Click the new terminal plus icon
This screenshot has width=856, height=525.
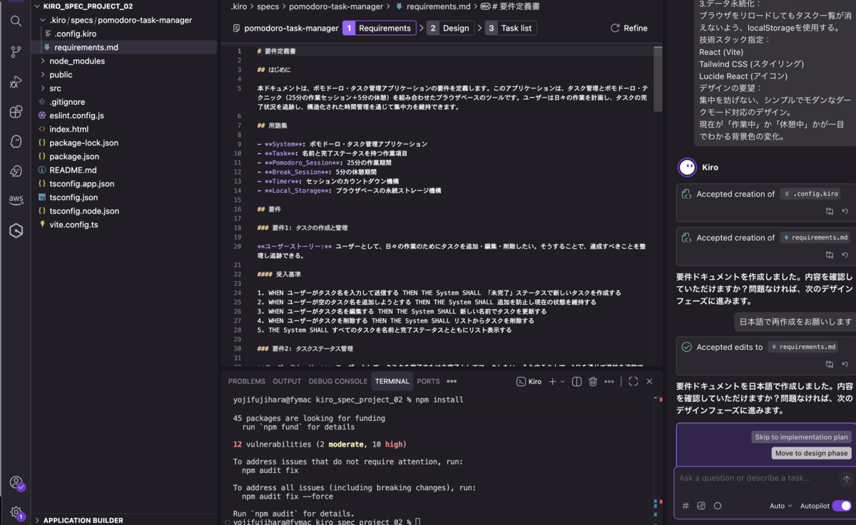552,382
